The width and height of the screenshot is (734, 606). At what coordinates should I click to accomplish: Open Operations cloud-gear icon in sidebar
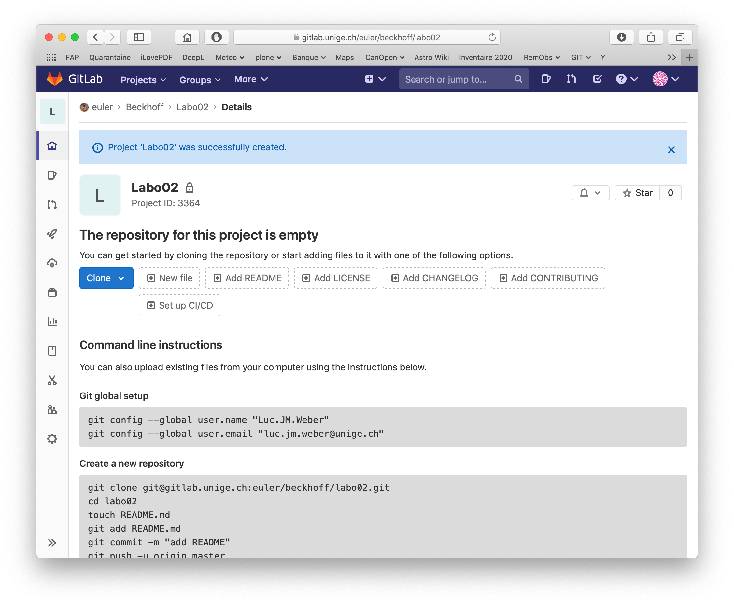click(52, 263)
